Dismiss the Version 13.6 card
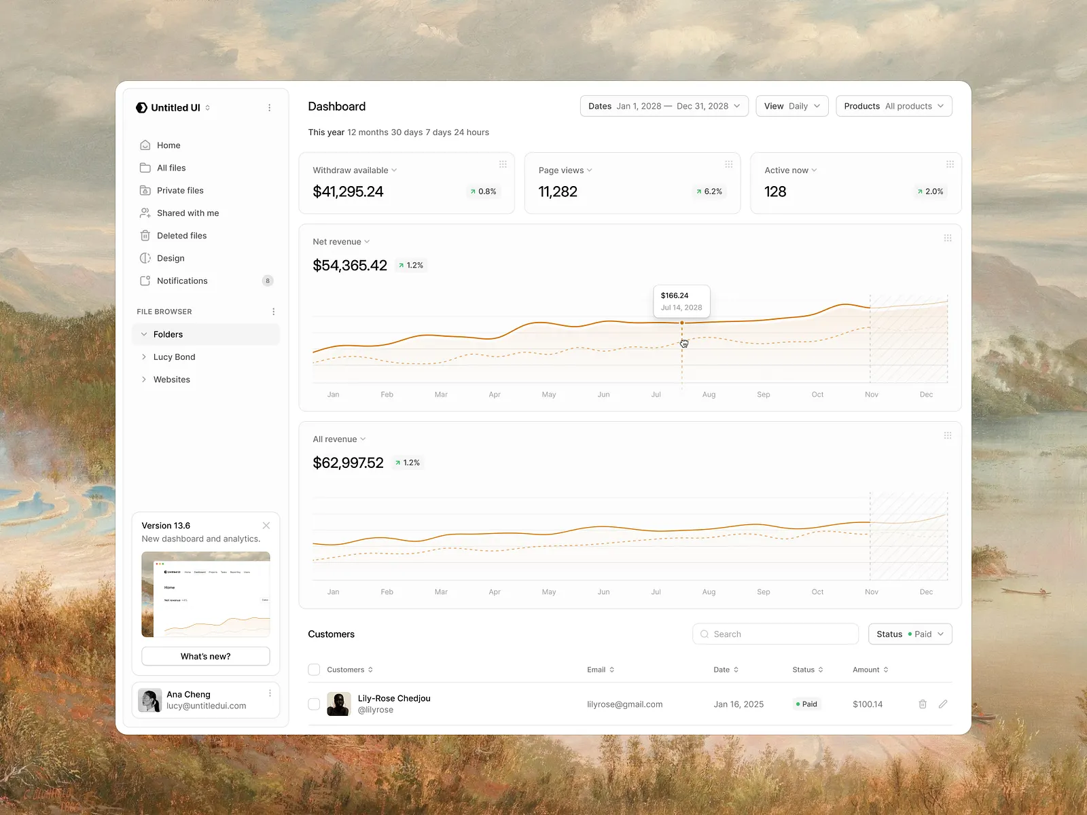The height and width of the screenshot is (815, 1087). click(x=266, y=526)
